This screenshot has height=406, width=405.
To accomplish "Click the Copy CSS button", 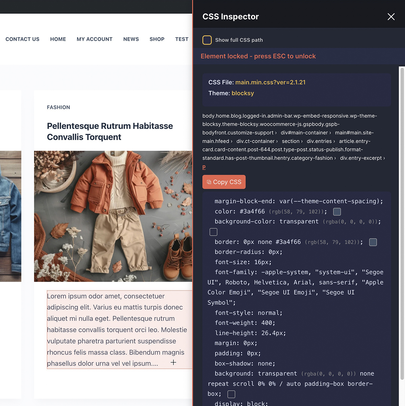I will pyautogui.click(x=224, y=182).
